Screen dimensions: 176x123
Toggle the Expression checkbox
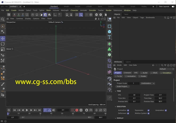149,110
